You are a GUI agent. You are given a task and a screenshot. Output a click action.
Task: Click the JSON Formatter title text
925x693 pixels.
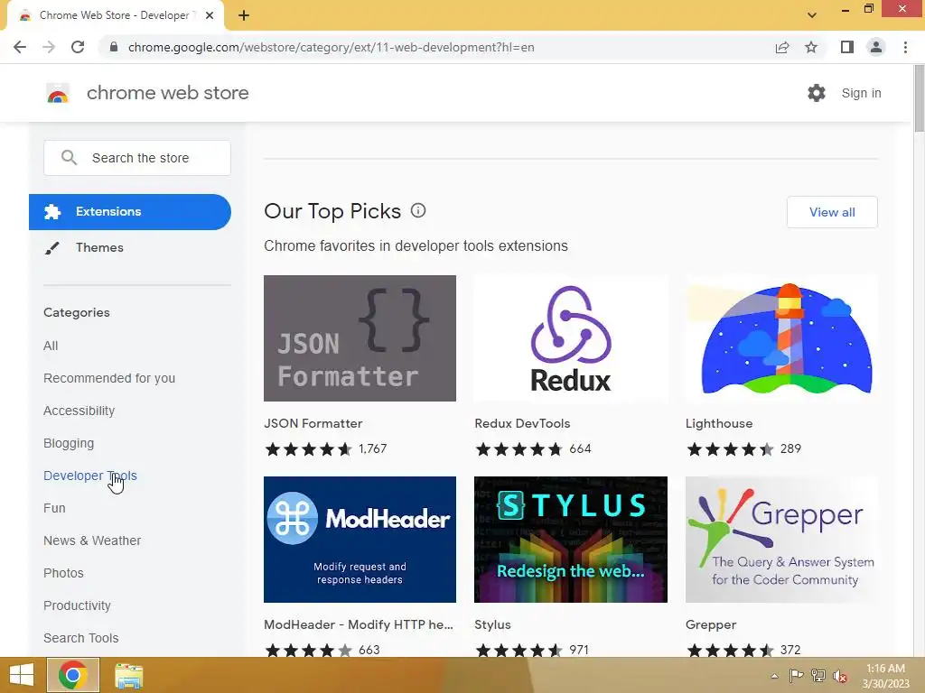click(313, 423)
